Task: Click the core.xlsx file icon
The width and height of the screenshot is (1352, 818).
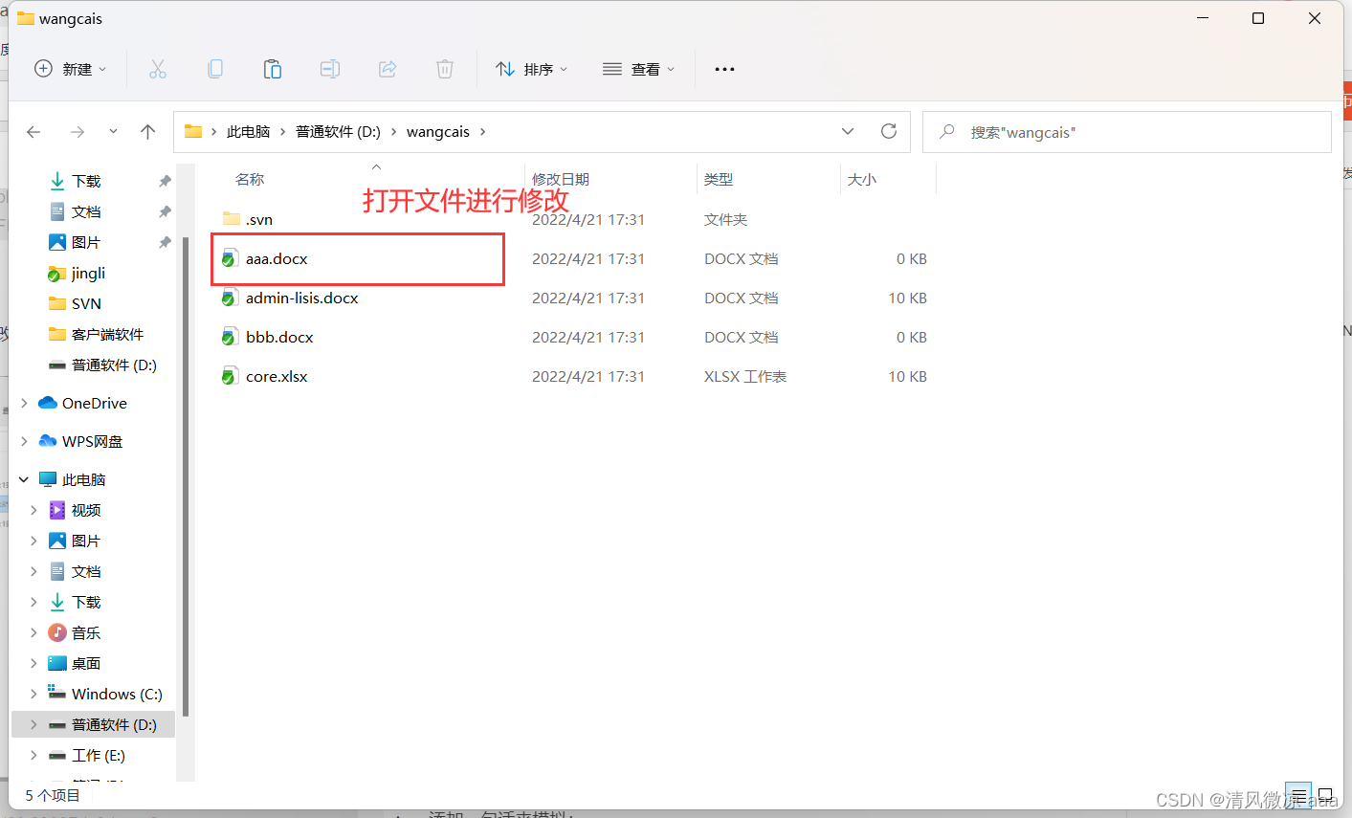Action: (230, 376)
